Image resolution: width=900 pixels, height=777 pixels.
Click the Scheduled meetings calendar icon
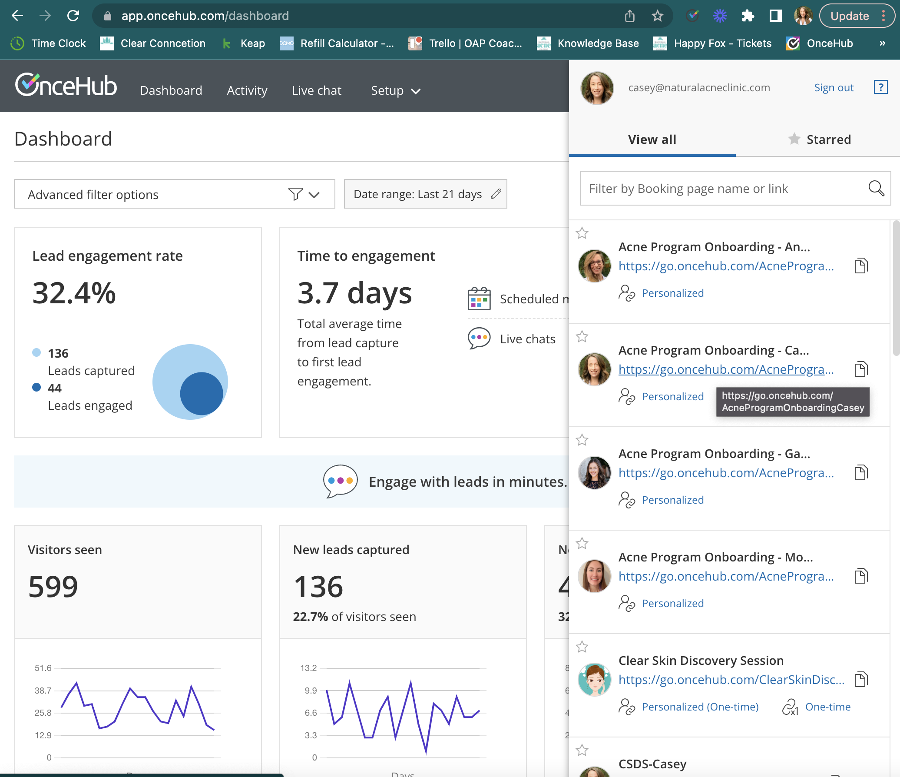[x=479, y=299]
